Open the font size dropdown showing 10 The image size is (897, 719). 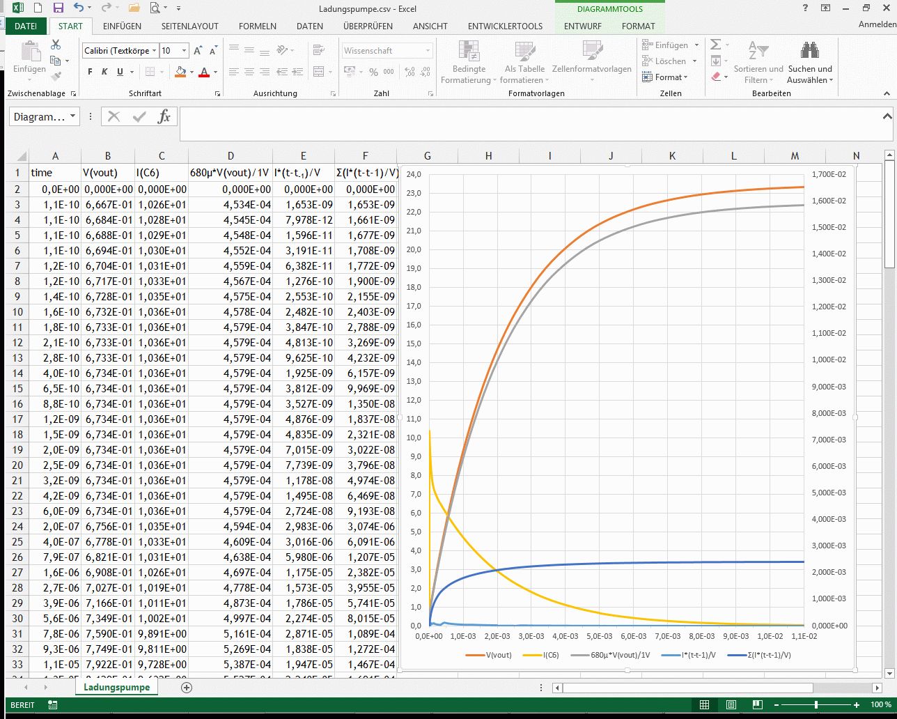(x=184, y=51)
